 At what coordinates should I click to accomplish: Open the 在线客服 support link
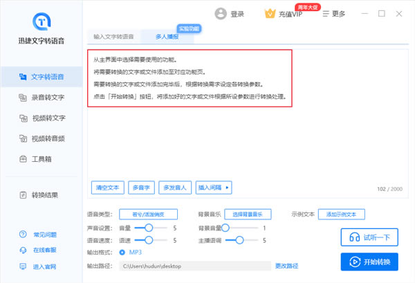click(x=45, y=250)
